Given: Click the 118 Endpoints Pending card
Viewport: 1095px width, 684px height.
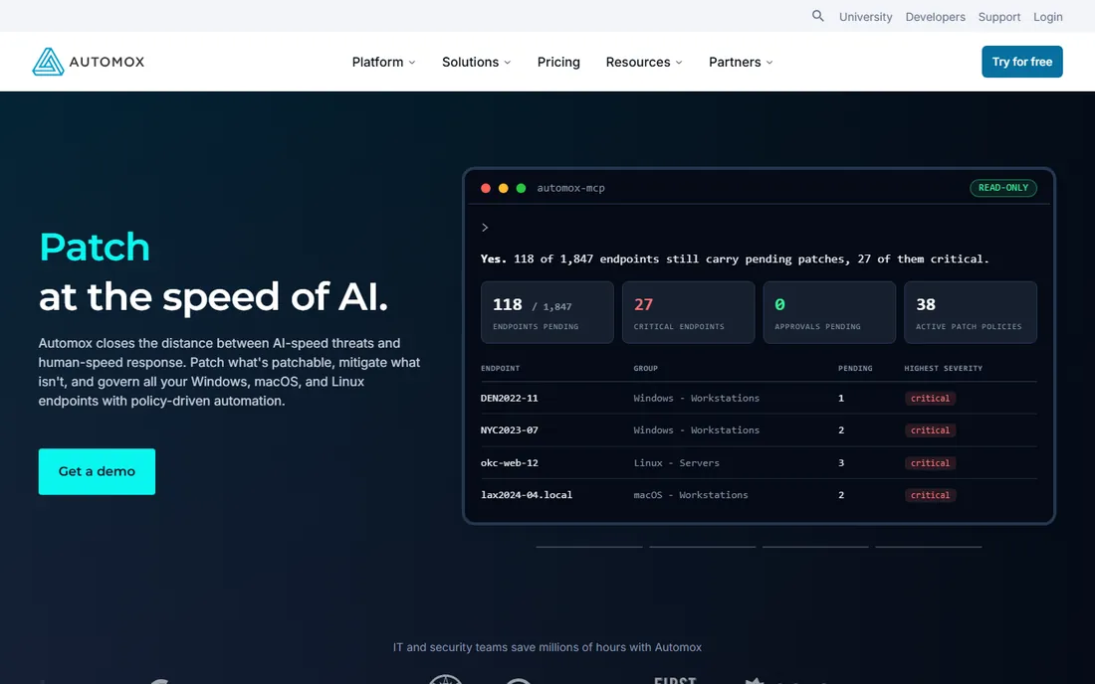Looking at the screenshot, I should coord(547,312).
